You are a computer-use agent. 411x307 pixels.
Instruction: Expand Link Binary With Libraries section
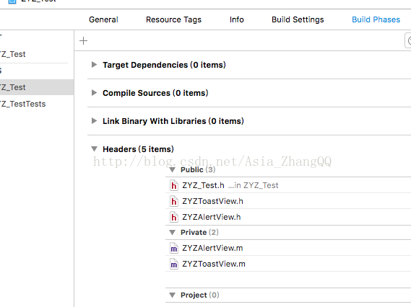coord(94,121)
